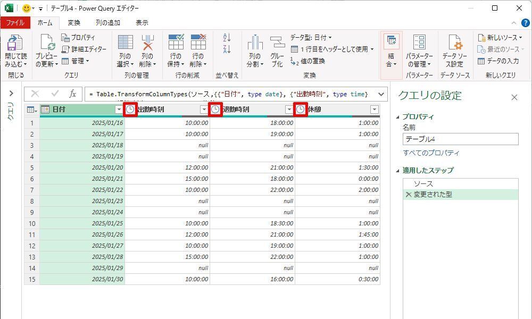Viewport: 532px width, 319px height.
Task: Click the cell 1:45:00 in 休憩 column
Action: tap(338, 235)
